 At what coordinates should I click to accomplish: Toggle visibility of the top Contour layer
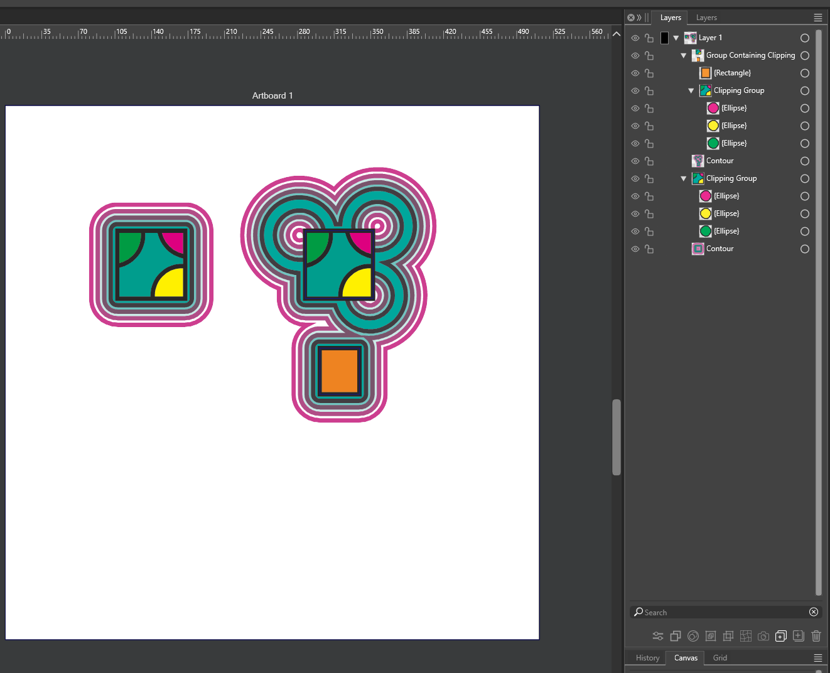tap(635, 161)
